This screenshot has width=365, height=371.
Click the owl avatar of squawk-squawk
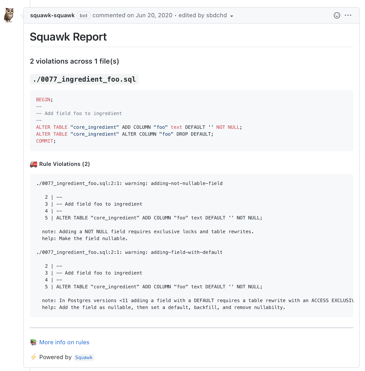pyautogui.click(x=8, y=15)
